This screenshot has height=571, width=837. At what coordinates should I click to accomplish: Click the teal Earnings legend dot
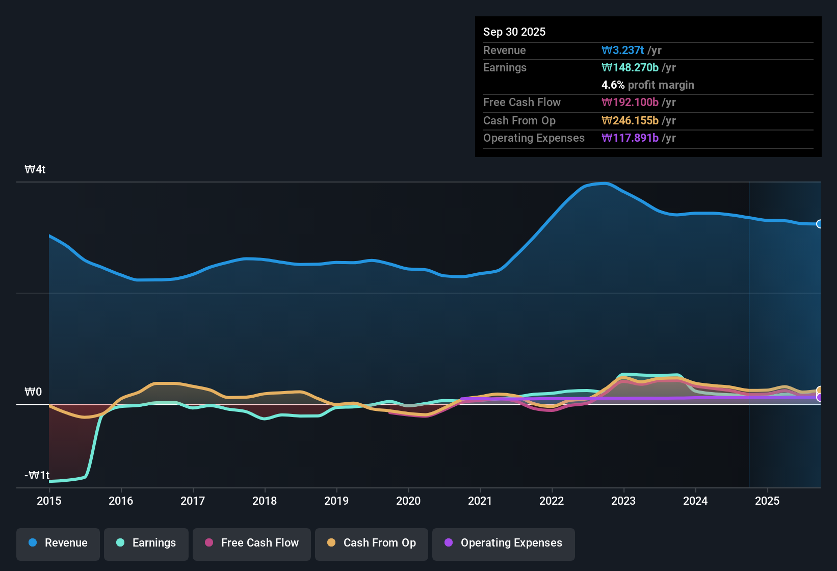120,543
